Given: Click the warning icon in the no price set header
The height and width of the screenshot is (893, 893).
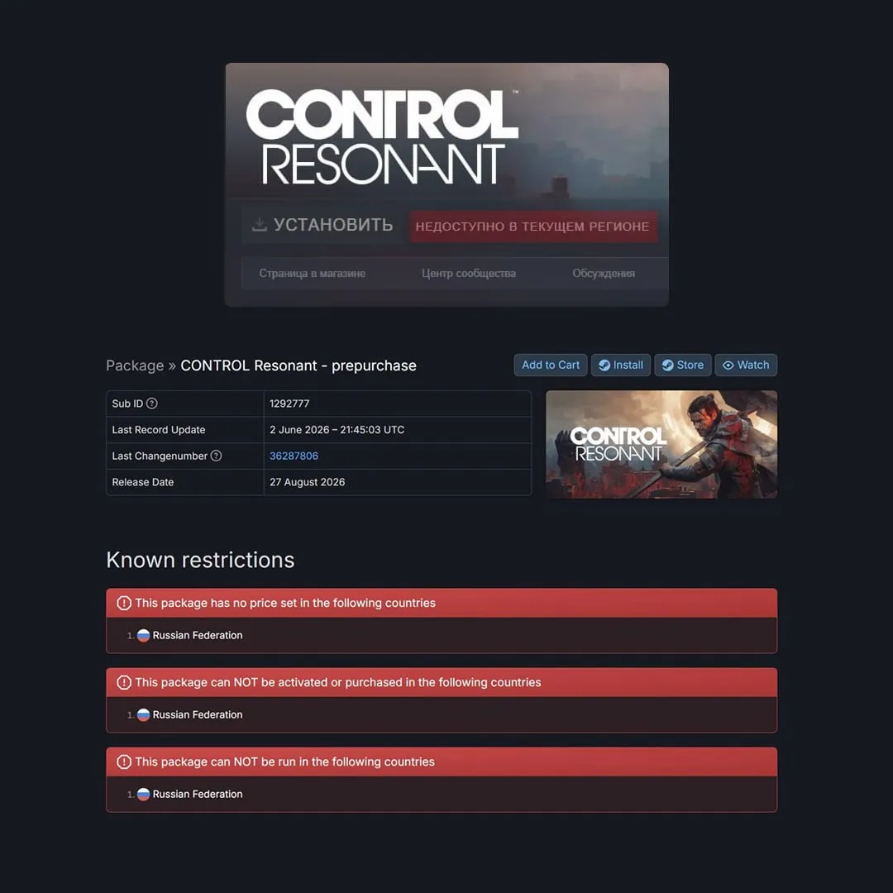Looking at the screenshot, I should pyautogui.click(x=123, y=603).
